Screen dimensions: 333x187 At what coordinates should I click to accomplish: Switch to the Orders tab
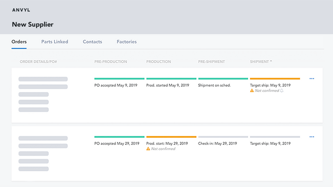(x=19, y=42)
